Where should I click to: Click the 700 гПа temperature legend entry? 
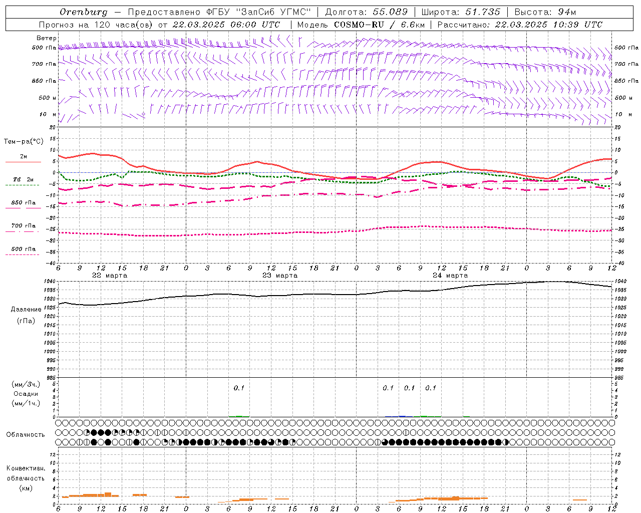tap(23, 226)
